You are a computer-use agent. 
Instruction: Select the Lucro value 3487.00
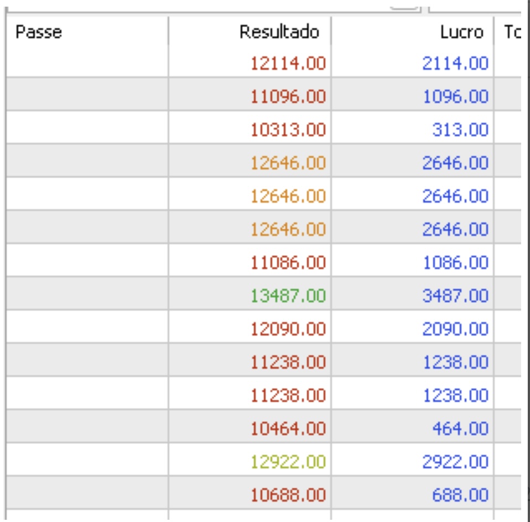point(455,296)
